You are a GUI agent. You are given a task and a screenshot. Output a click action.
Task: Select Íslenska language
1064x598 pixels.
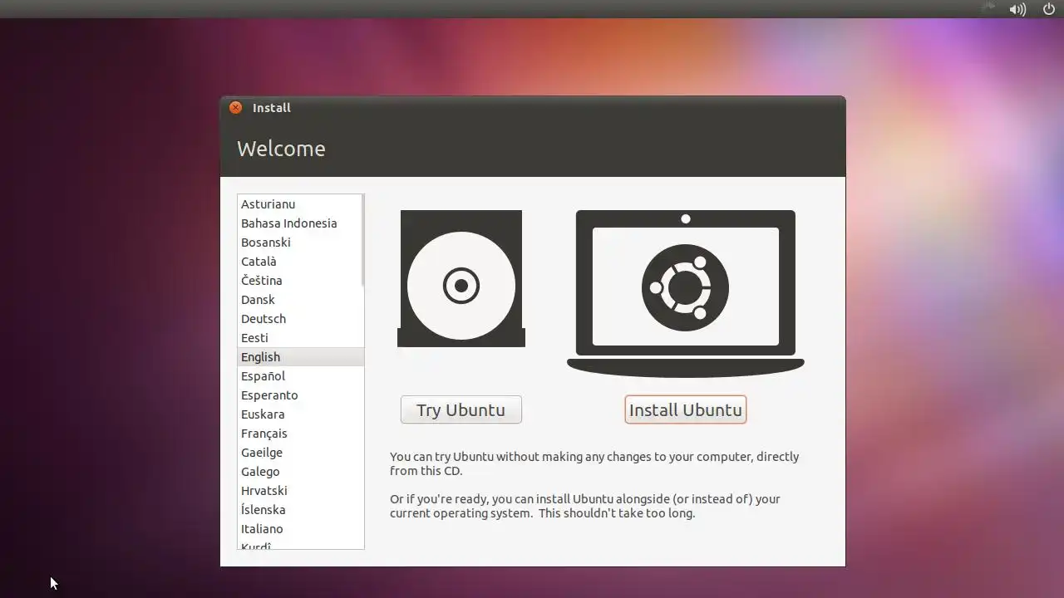pyautogui.click(x=299, y=510)
